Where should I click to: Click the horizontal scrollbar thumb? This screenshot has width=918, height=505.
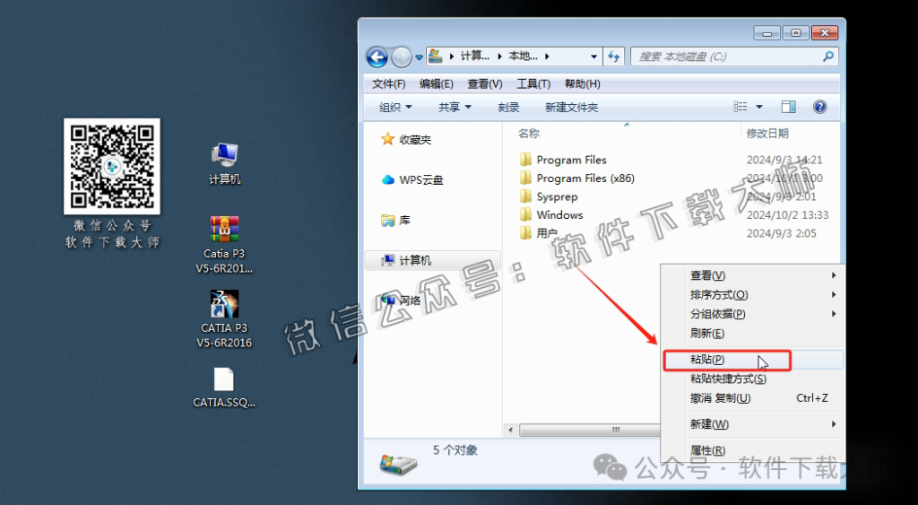point(590,430)
